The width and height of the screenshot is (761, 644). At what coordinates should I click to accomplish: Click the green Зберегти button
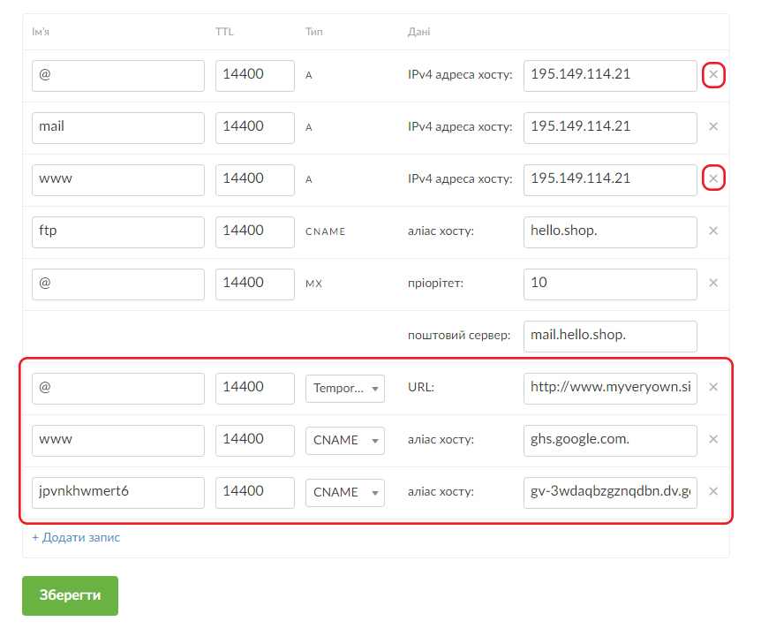pyautogui.click(x=70, y=595)
